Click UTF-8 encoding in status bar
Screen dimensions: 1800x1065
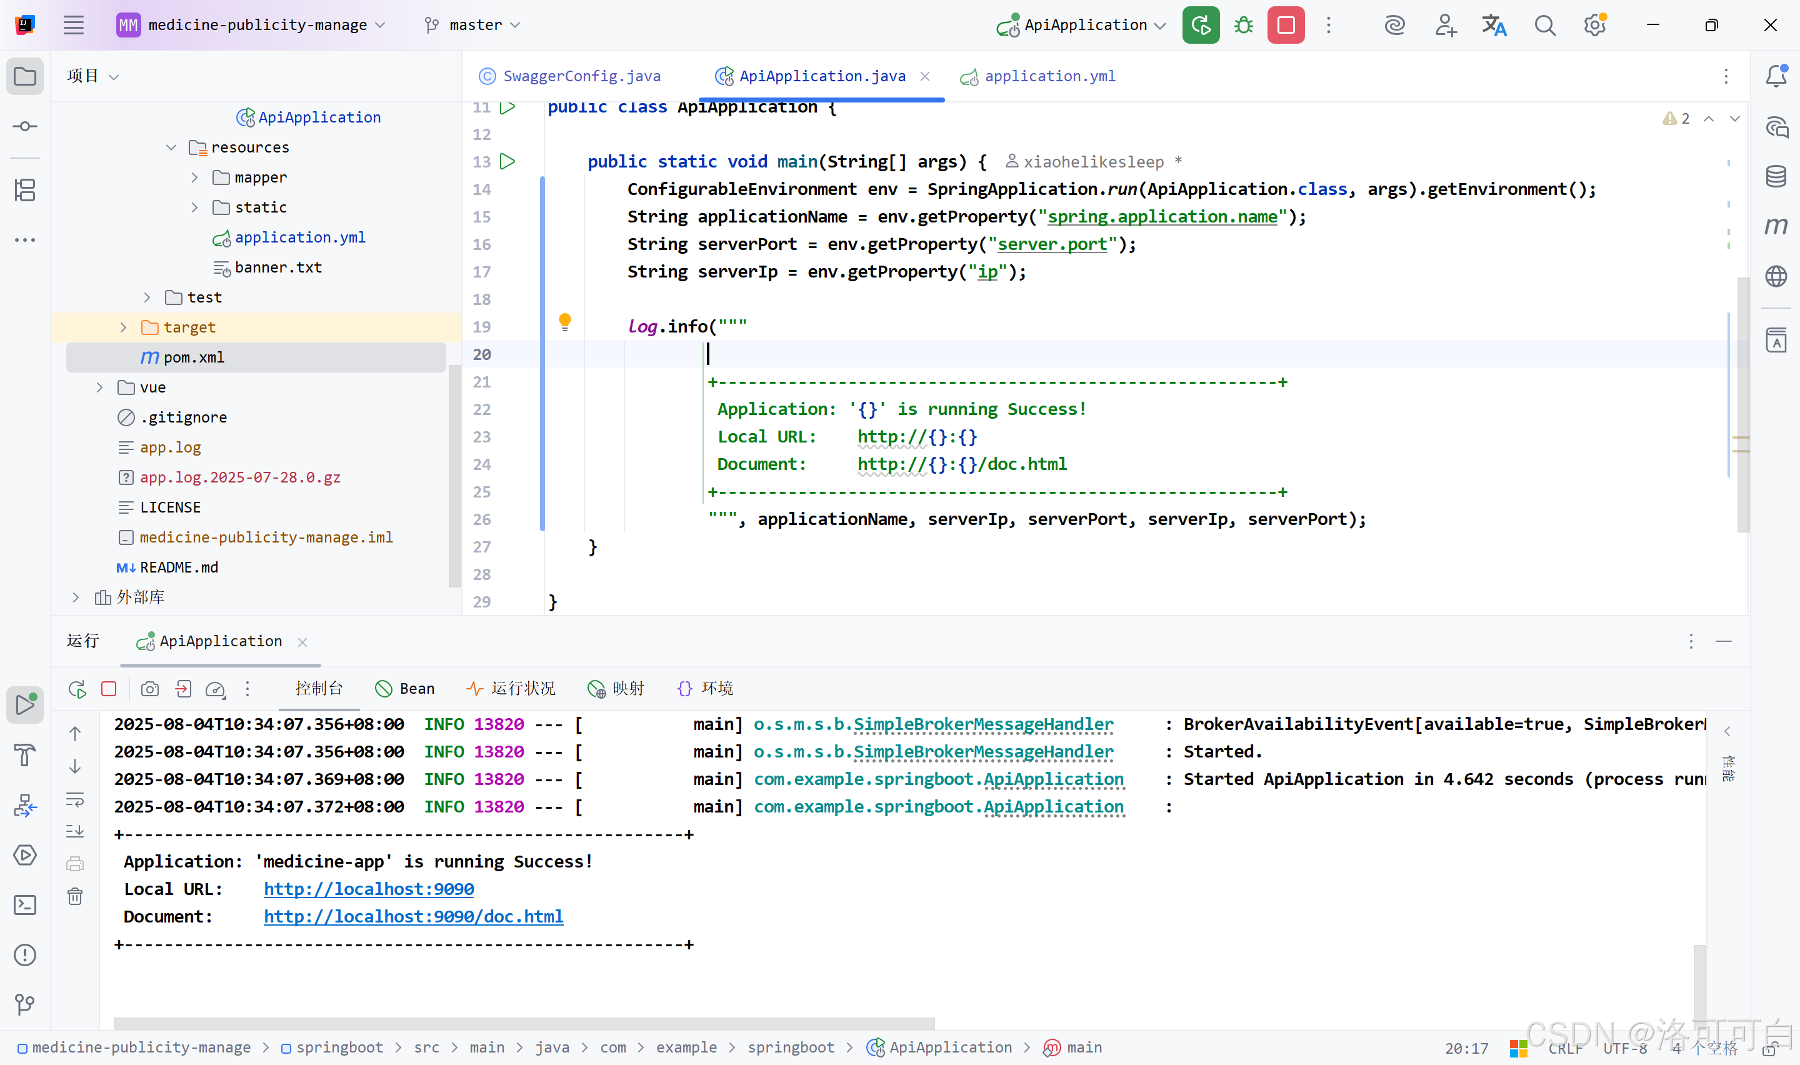click(x=1625, y=1049)
